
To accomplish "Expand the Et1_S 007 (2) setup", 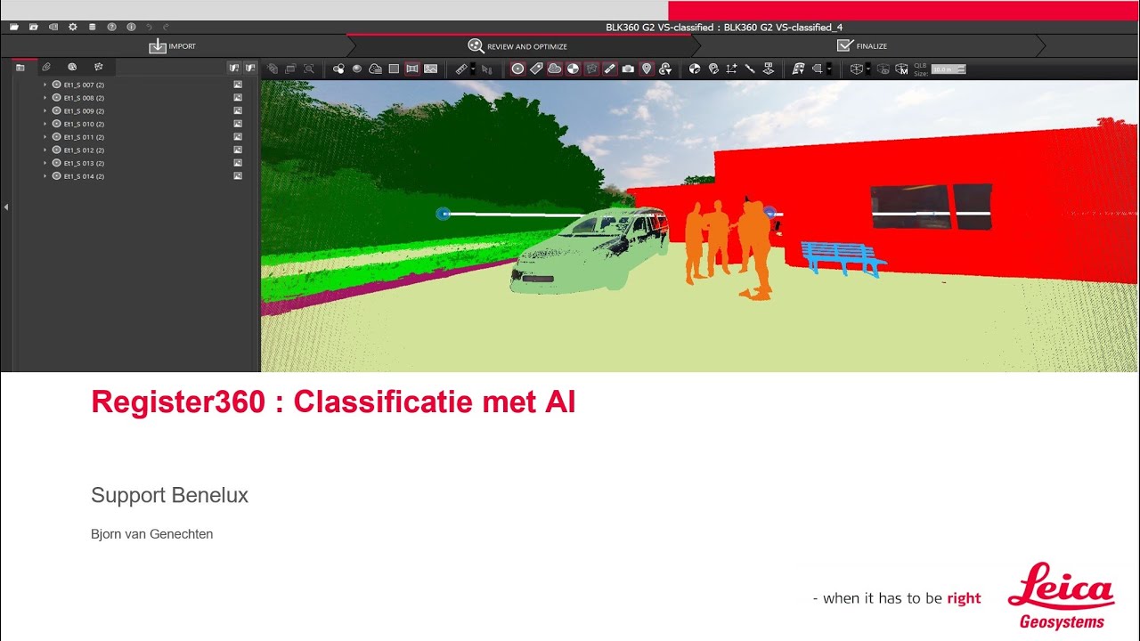I will pos(45,85).
